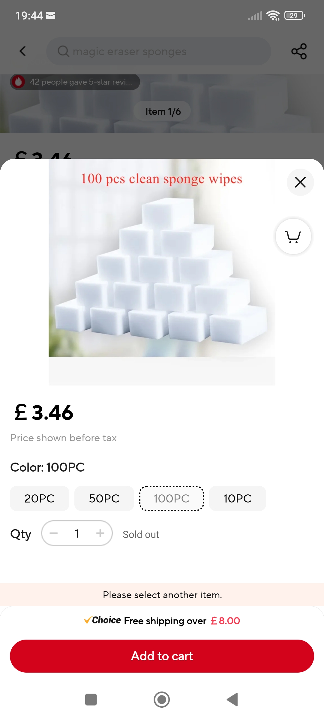Tap the flame hot-review icon
This screenshot has width=324, height=720.
pos(18,82)
